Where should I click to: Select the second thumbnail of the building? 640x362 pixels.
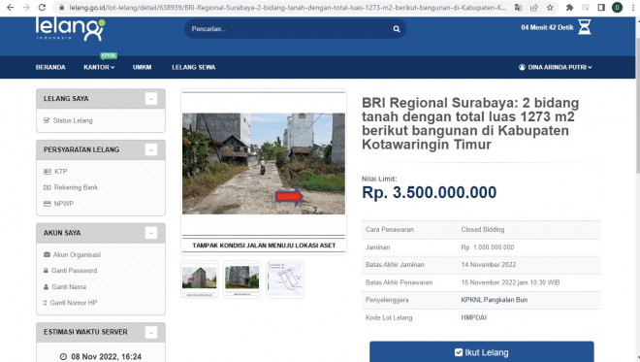pyautogui.click(x=242, y=280)
